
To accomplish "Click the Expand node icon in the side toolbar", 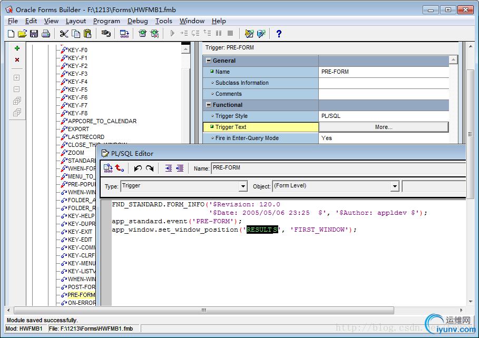I will pyautogui.click(x=17, y=78).
